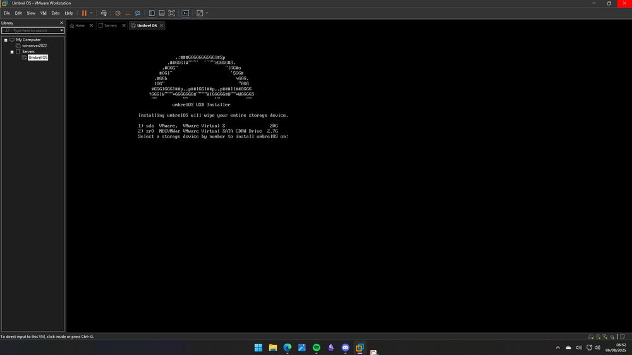The width and height of the screenshot is (632, 355).
Task: Open File Explorer from the taskbar
Action: tap(273, 347)
